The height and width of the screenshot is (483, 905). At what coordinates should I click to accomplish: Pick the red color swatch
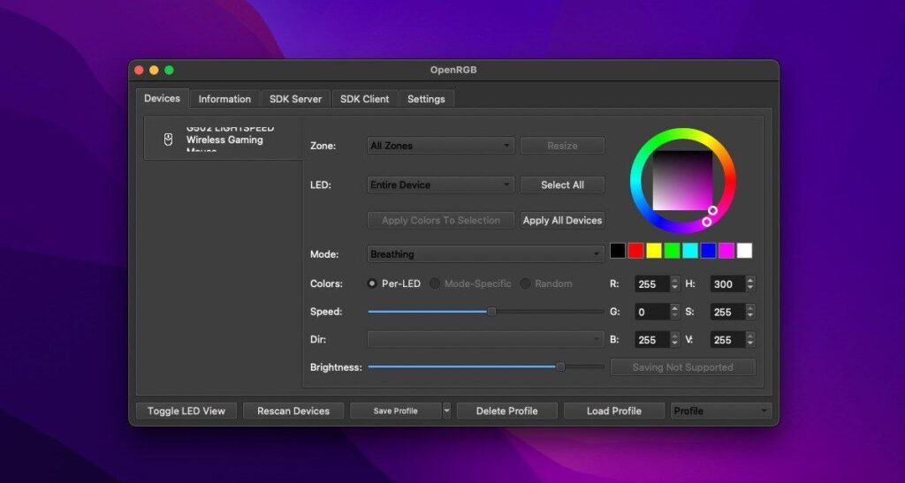pyautogui.click(x=635, y=251)
